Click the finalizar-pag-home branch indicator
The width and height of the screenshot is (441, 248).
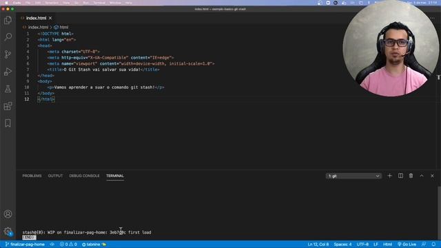pyautogui.click(x=25, y=244)
